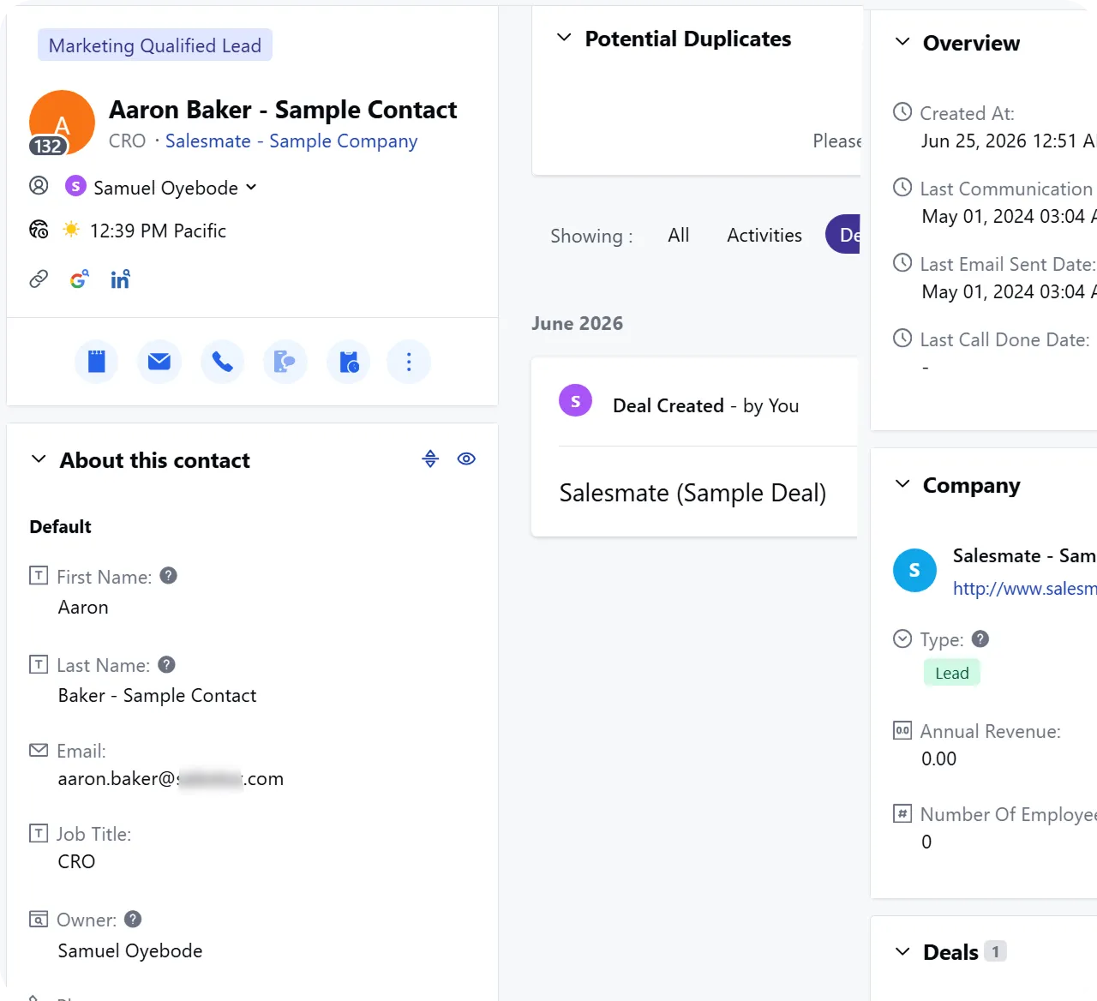The height and width of the screenshot is (1001, 1097).
Task: Open Salesmate - Sample Company link in header
Action: pyautogui.click(x=291, y=141)
